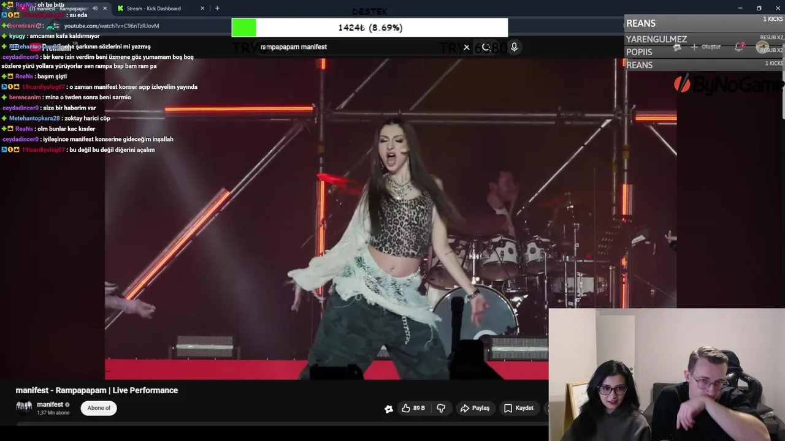Subscribe using the Abone ol button
Image resolution: width=785 pixels, height=441 pixels.
tap(99, 408)
